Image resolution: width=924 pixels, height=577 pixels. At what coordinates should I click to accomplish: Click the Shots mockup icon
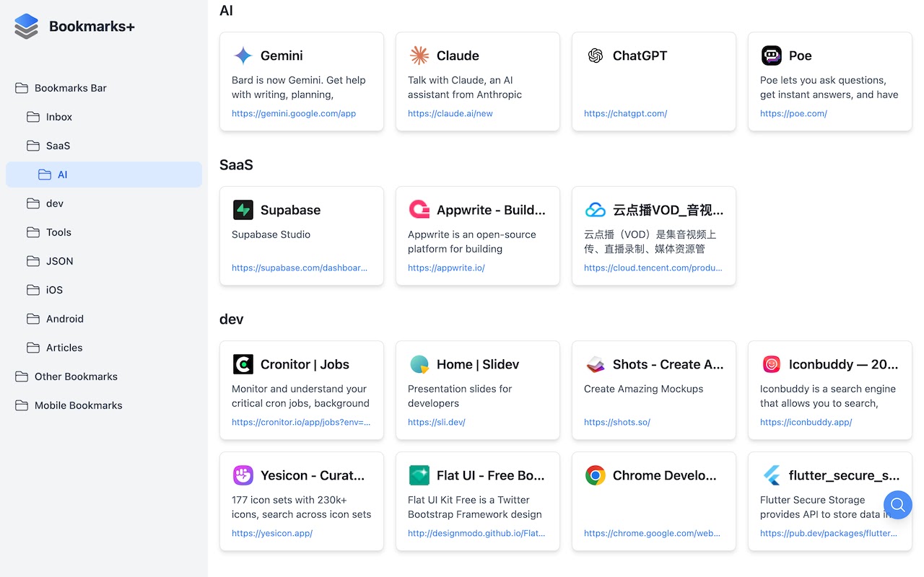pos(596,364)
